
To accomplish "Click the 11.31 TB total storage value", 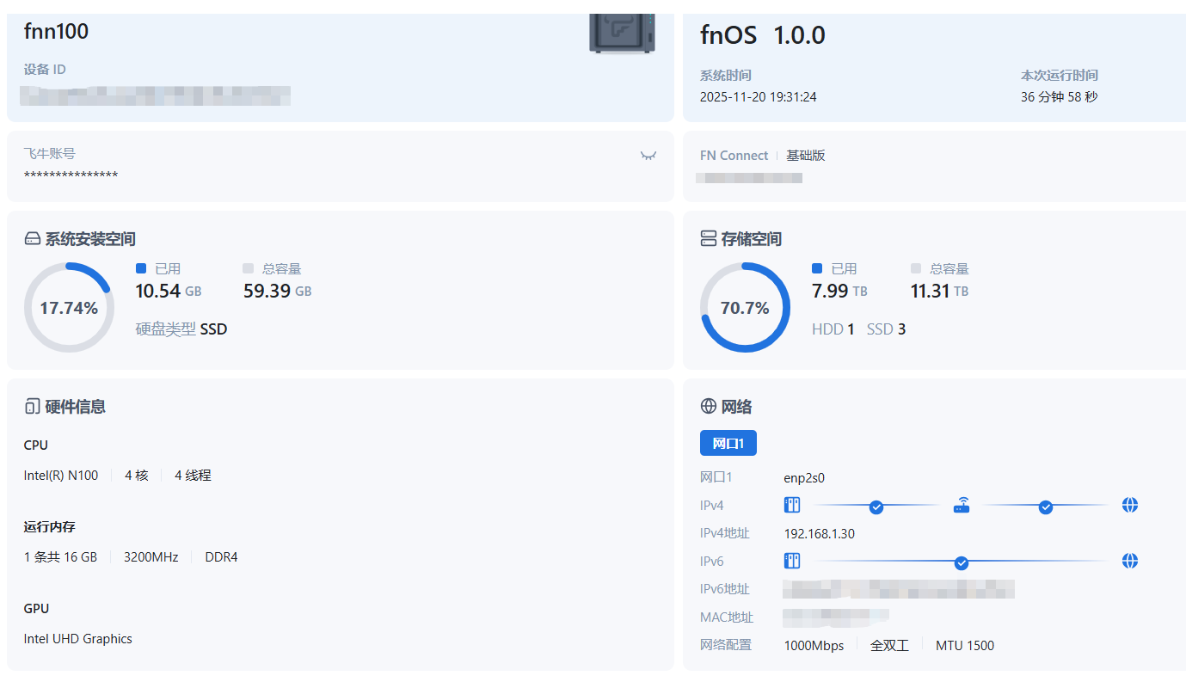I will pos(940,291).
